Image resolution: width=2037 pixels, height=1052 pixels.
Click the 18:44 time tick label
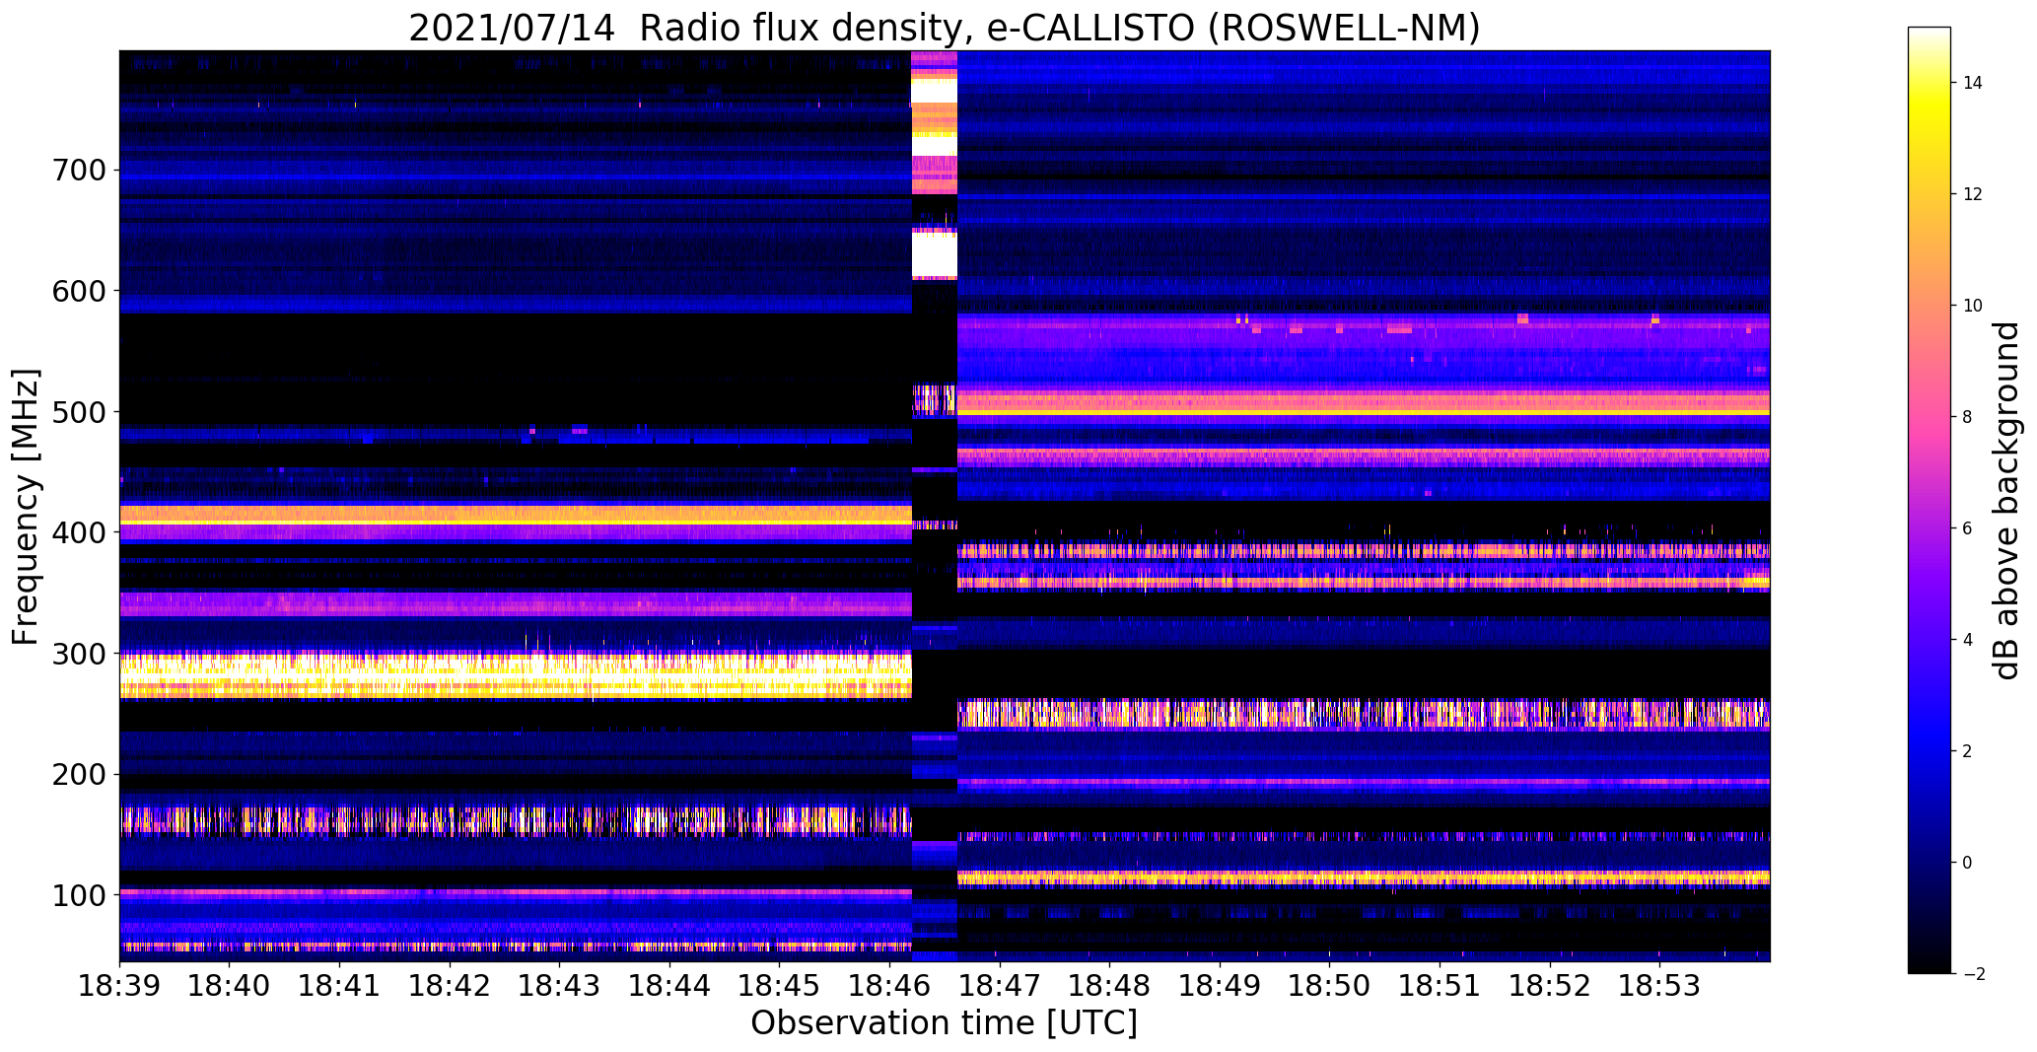[x=669, y=986]
